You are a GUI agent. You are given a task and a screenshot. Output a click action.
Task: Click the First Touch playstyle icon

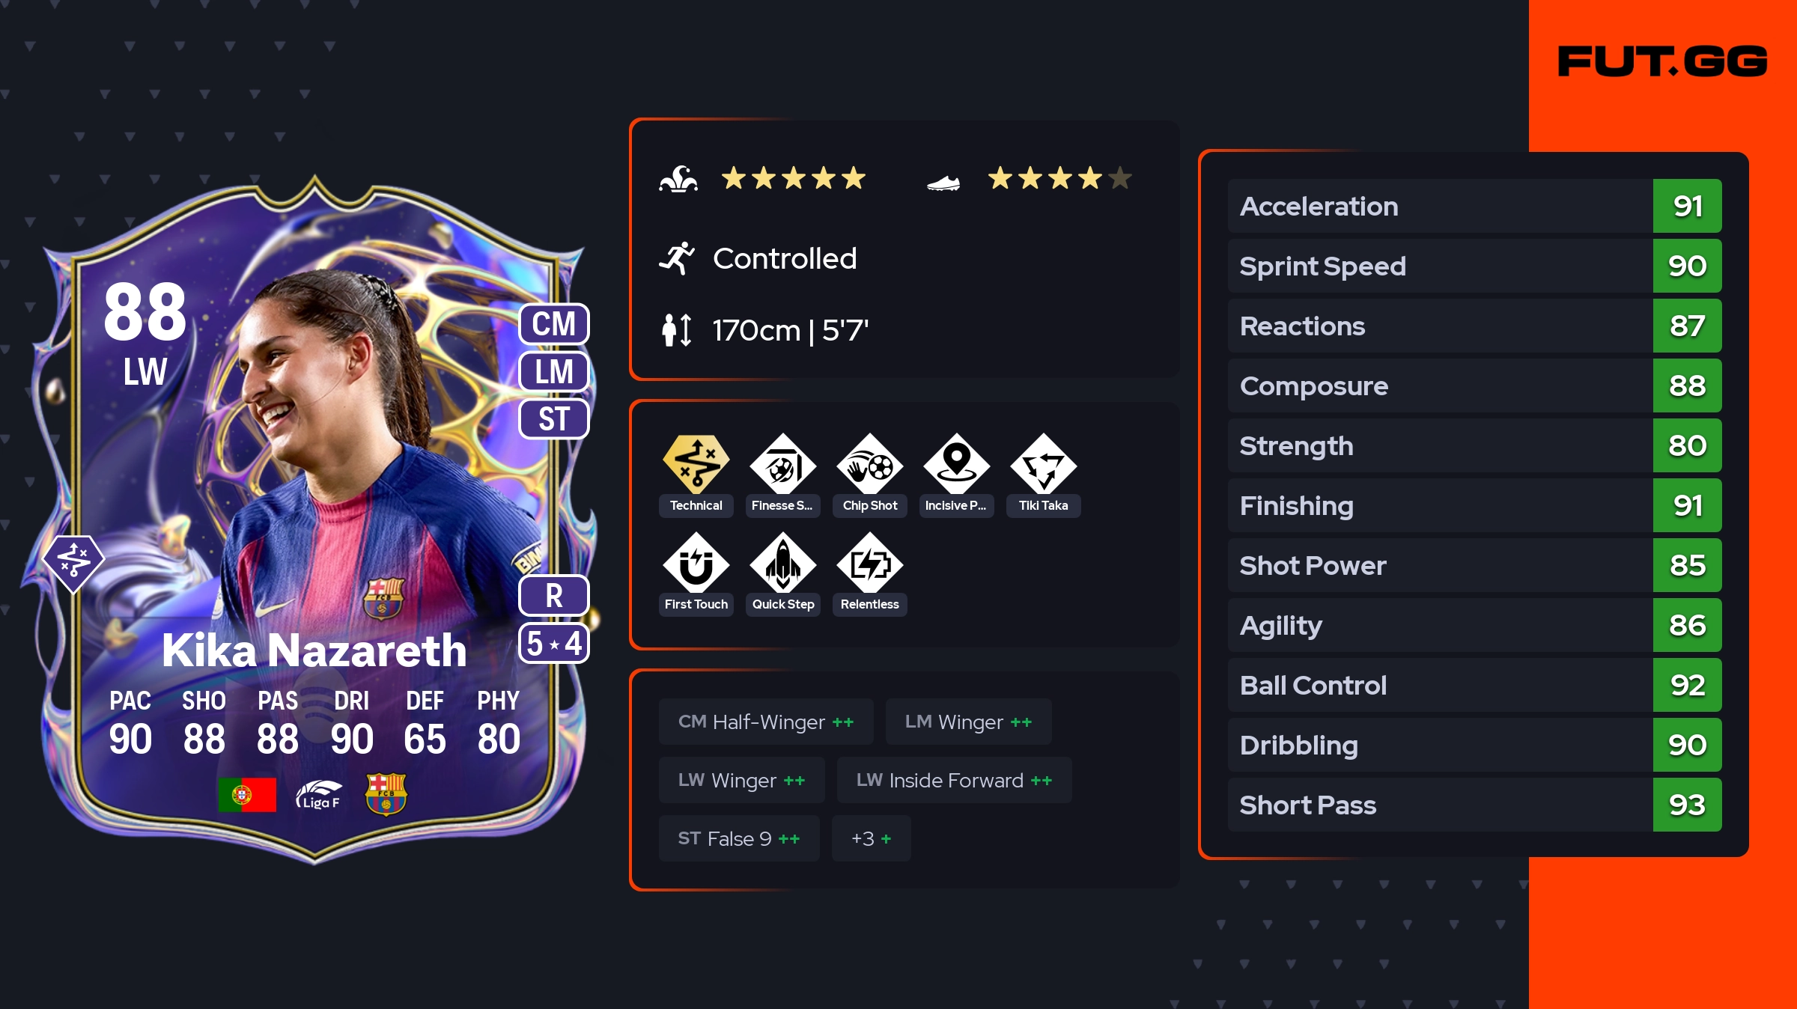(x=696, y=563)
